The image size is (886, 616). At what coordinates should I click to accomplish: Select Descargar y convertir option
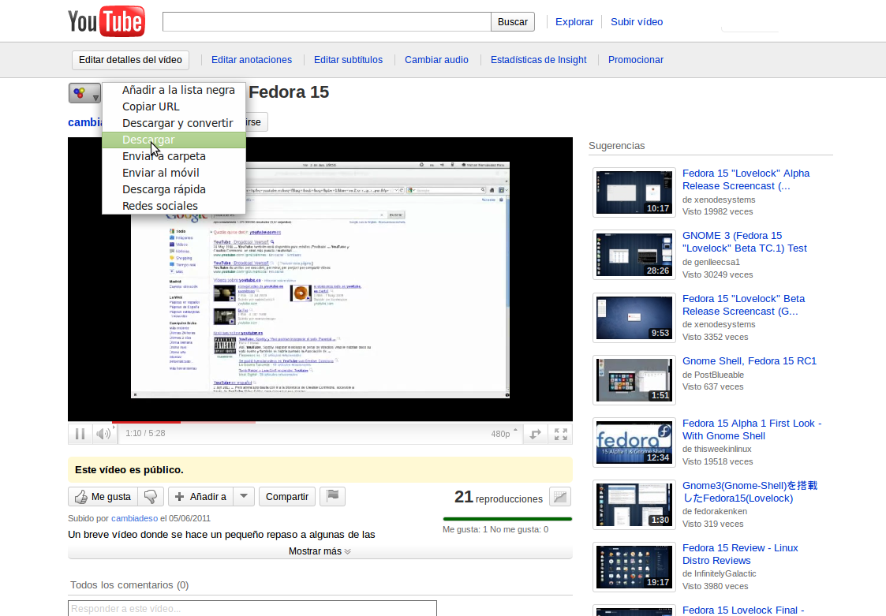pos(174,123)
